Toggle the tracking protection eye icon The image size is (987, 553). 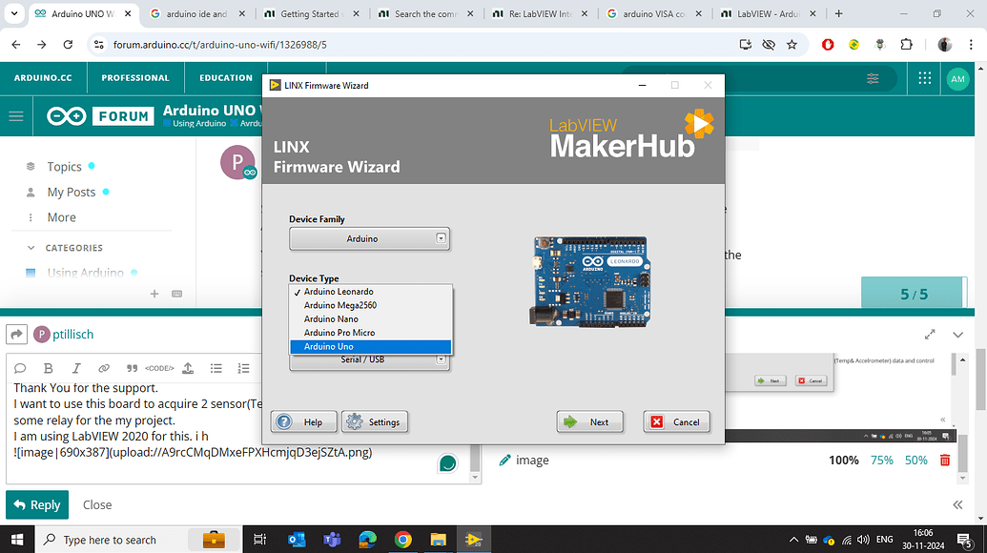point(770,44)
